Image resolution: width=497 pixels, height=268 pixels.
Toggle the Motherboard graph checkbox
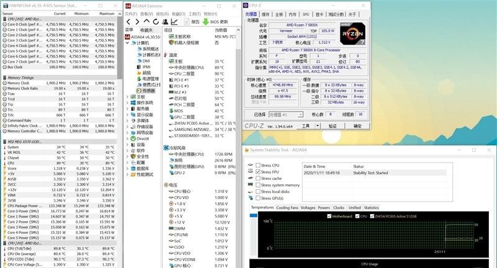pos(329,216)
